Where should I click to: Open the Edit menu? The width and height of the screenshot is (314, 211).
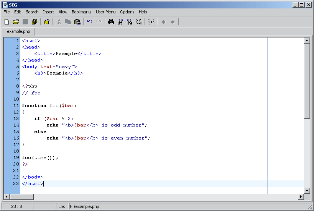coord(18,12)
